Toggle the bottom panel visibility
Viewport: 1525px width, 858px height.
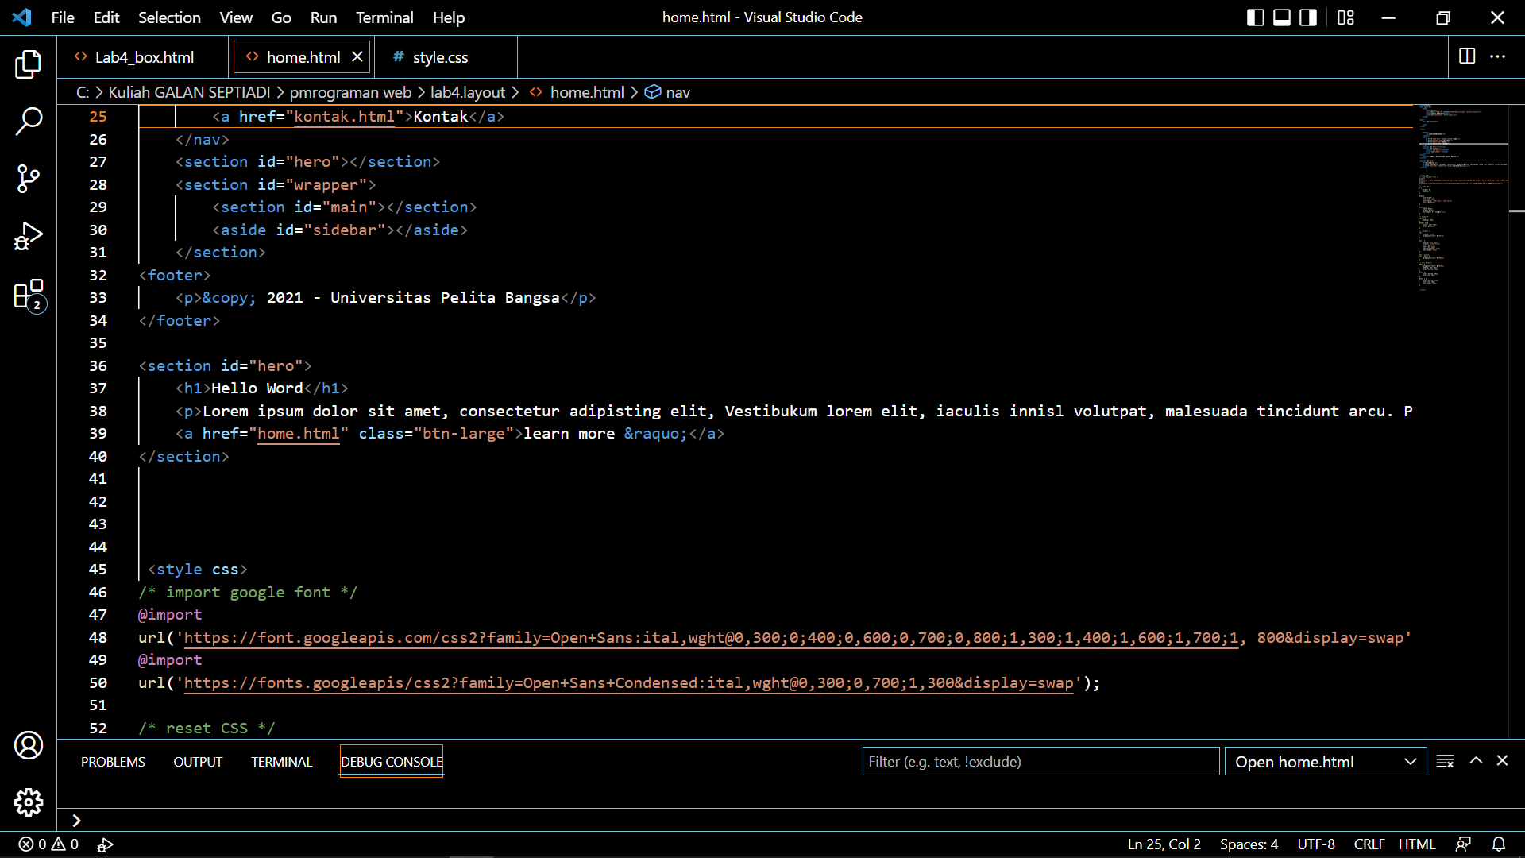[1281, 17]
